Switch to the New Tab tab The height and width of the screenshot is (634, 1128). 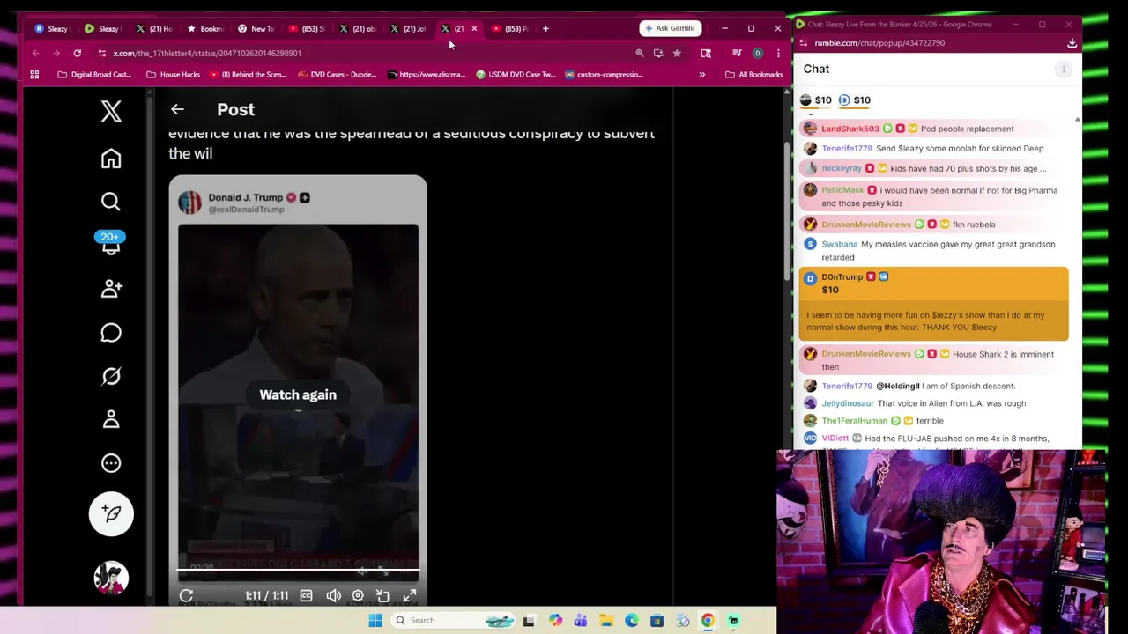[256, 28]
